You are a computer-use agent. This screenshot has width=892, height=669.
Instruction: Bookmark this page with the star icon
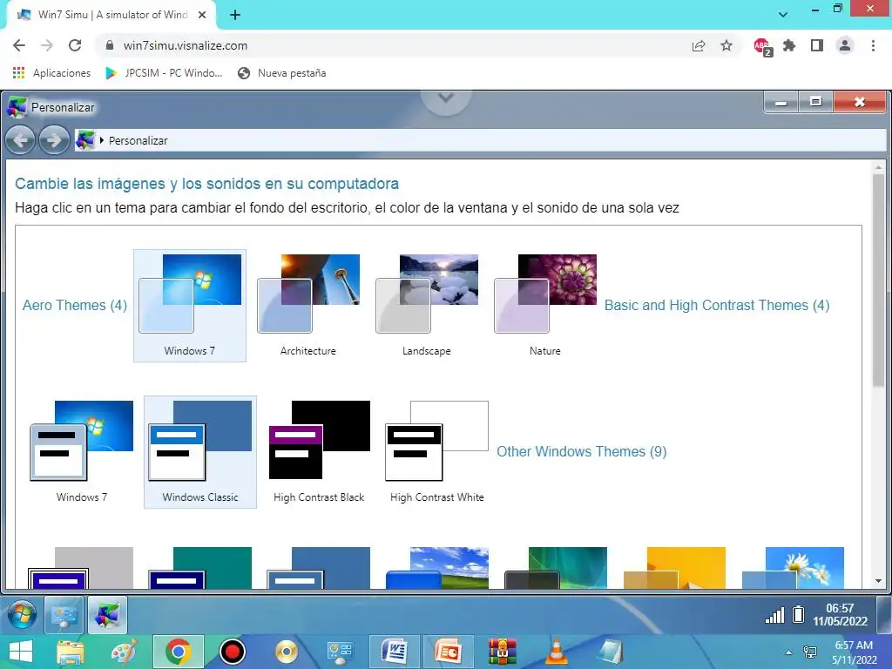coord(726,45)
